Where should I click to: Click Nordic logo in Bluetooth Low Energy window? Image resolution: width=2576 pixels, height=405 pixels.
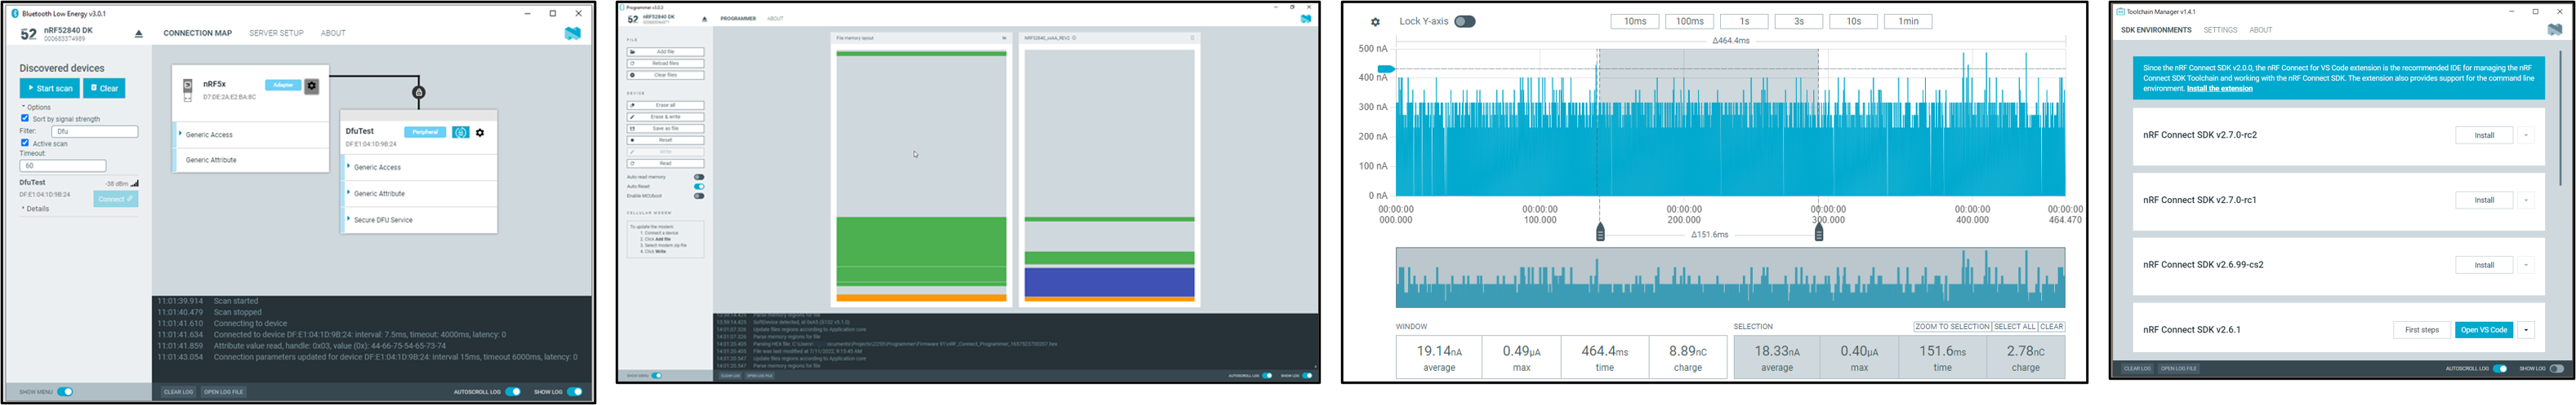(x=572, y=33)
